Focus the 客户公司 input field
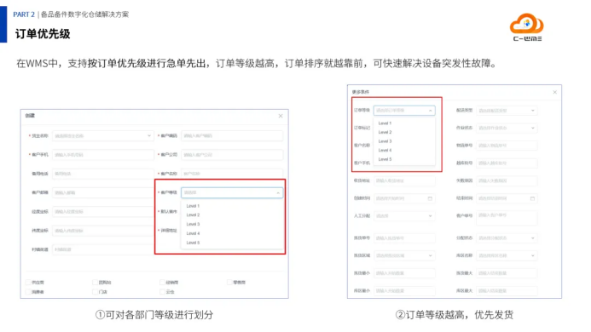This screenshot has height=332, width=591. coord(232,155)
